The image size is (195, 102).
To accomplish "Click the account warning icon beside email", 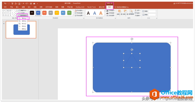I will [174, 3].
